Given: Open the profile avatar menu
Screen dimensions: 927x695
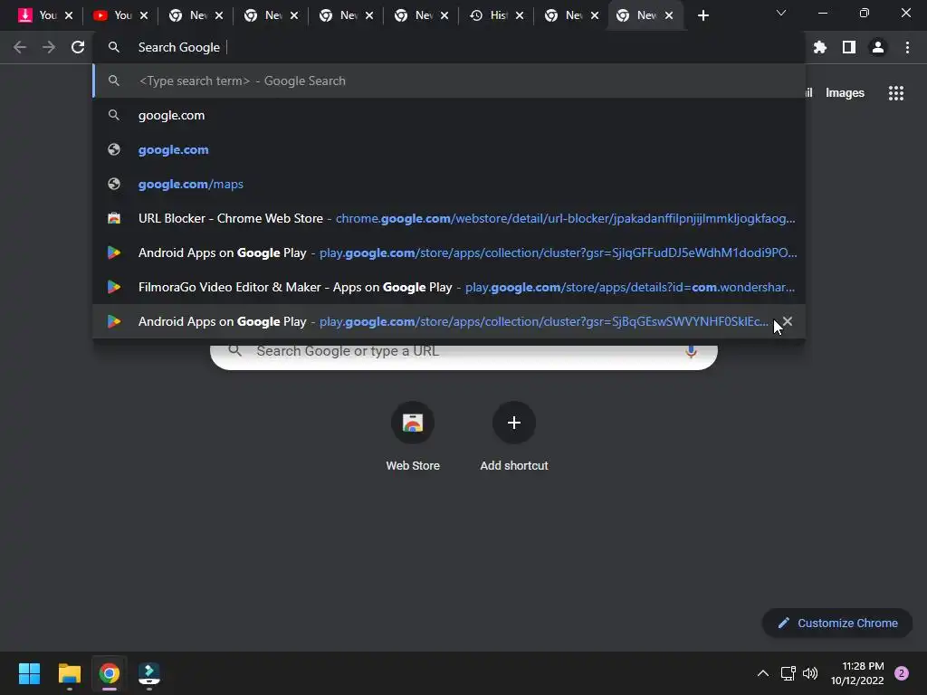Looking at the screenshot, I should coord(878,47).
